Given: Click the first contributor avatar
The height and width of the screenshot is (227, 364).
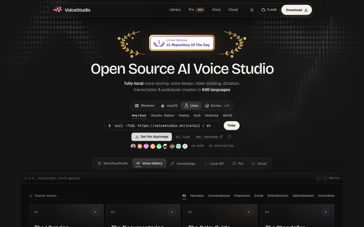Looking at the screenshot, I should pyautogui.click(x=133, y=146).
